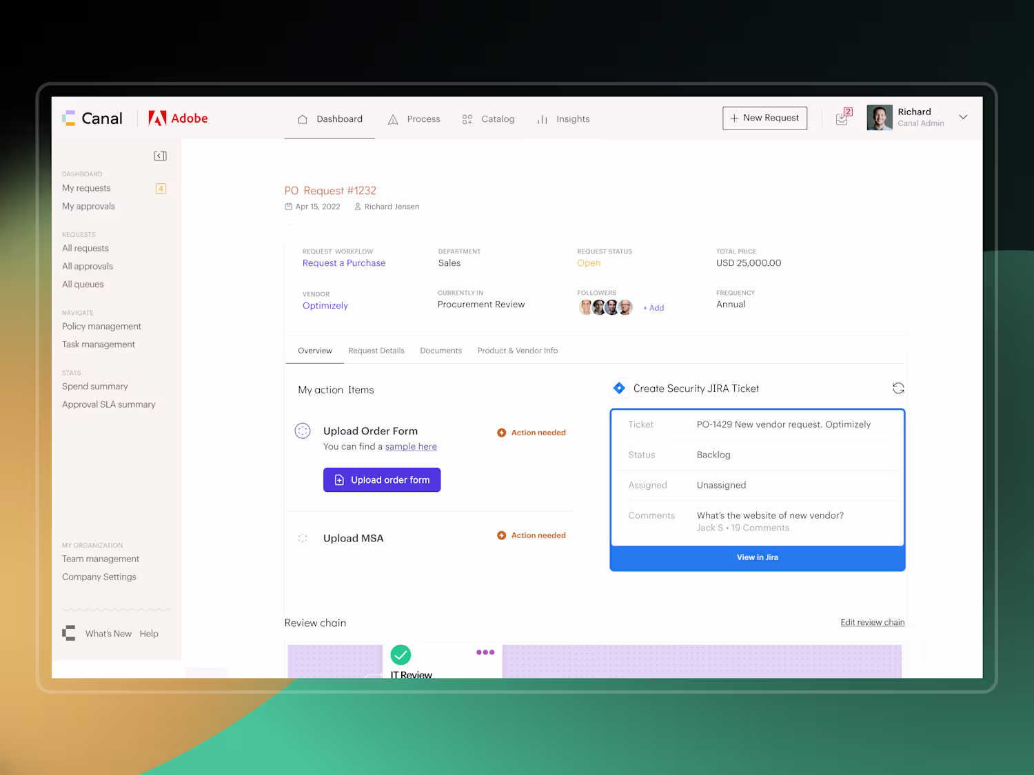Click the Edit review chain link
Screen dimensions: 1034x775
click(x=873, y=622)
